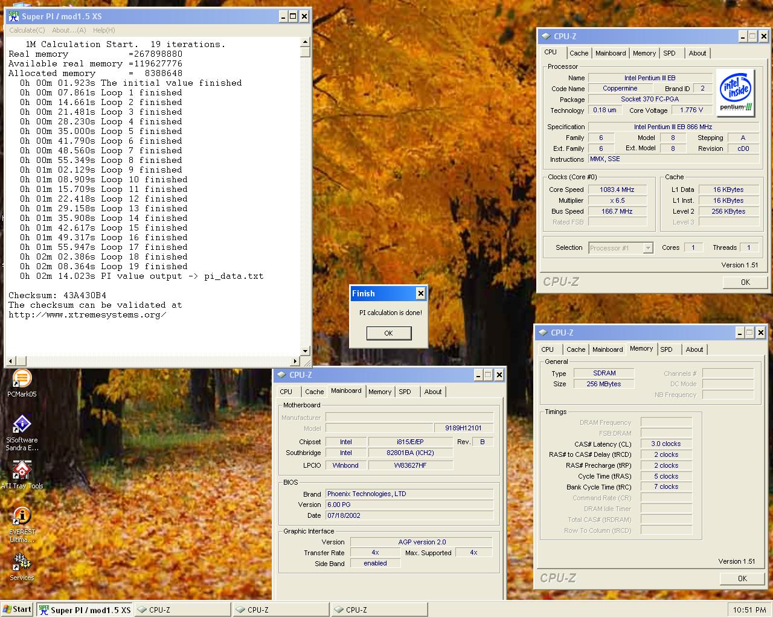Switch to Memory tab in the CPU-Z CPU window
The width and height of the screenshot is (773, 618).
pyautogui.click(x=644, y=53)
